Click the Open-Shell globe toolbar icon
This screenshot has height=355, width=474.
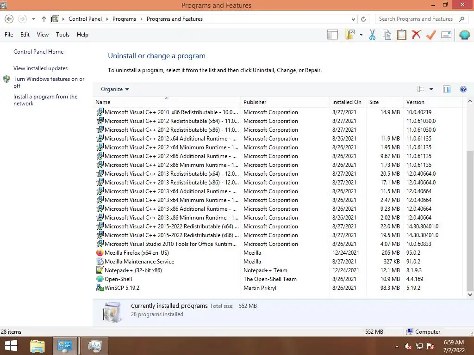click(464, 35)
